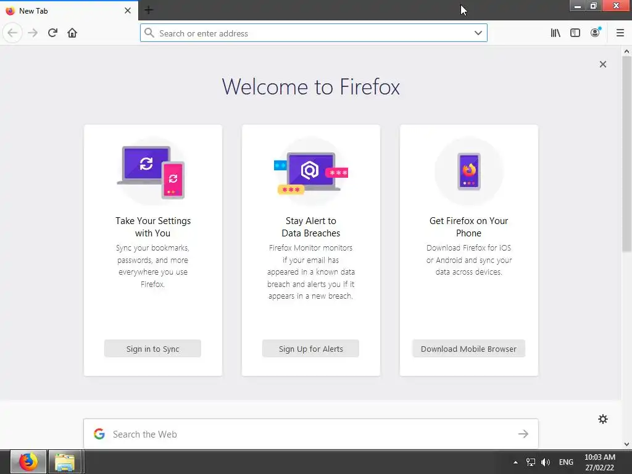
Task: Close the New Tab tab
Action: [x=127, y=10]
